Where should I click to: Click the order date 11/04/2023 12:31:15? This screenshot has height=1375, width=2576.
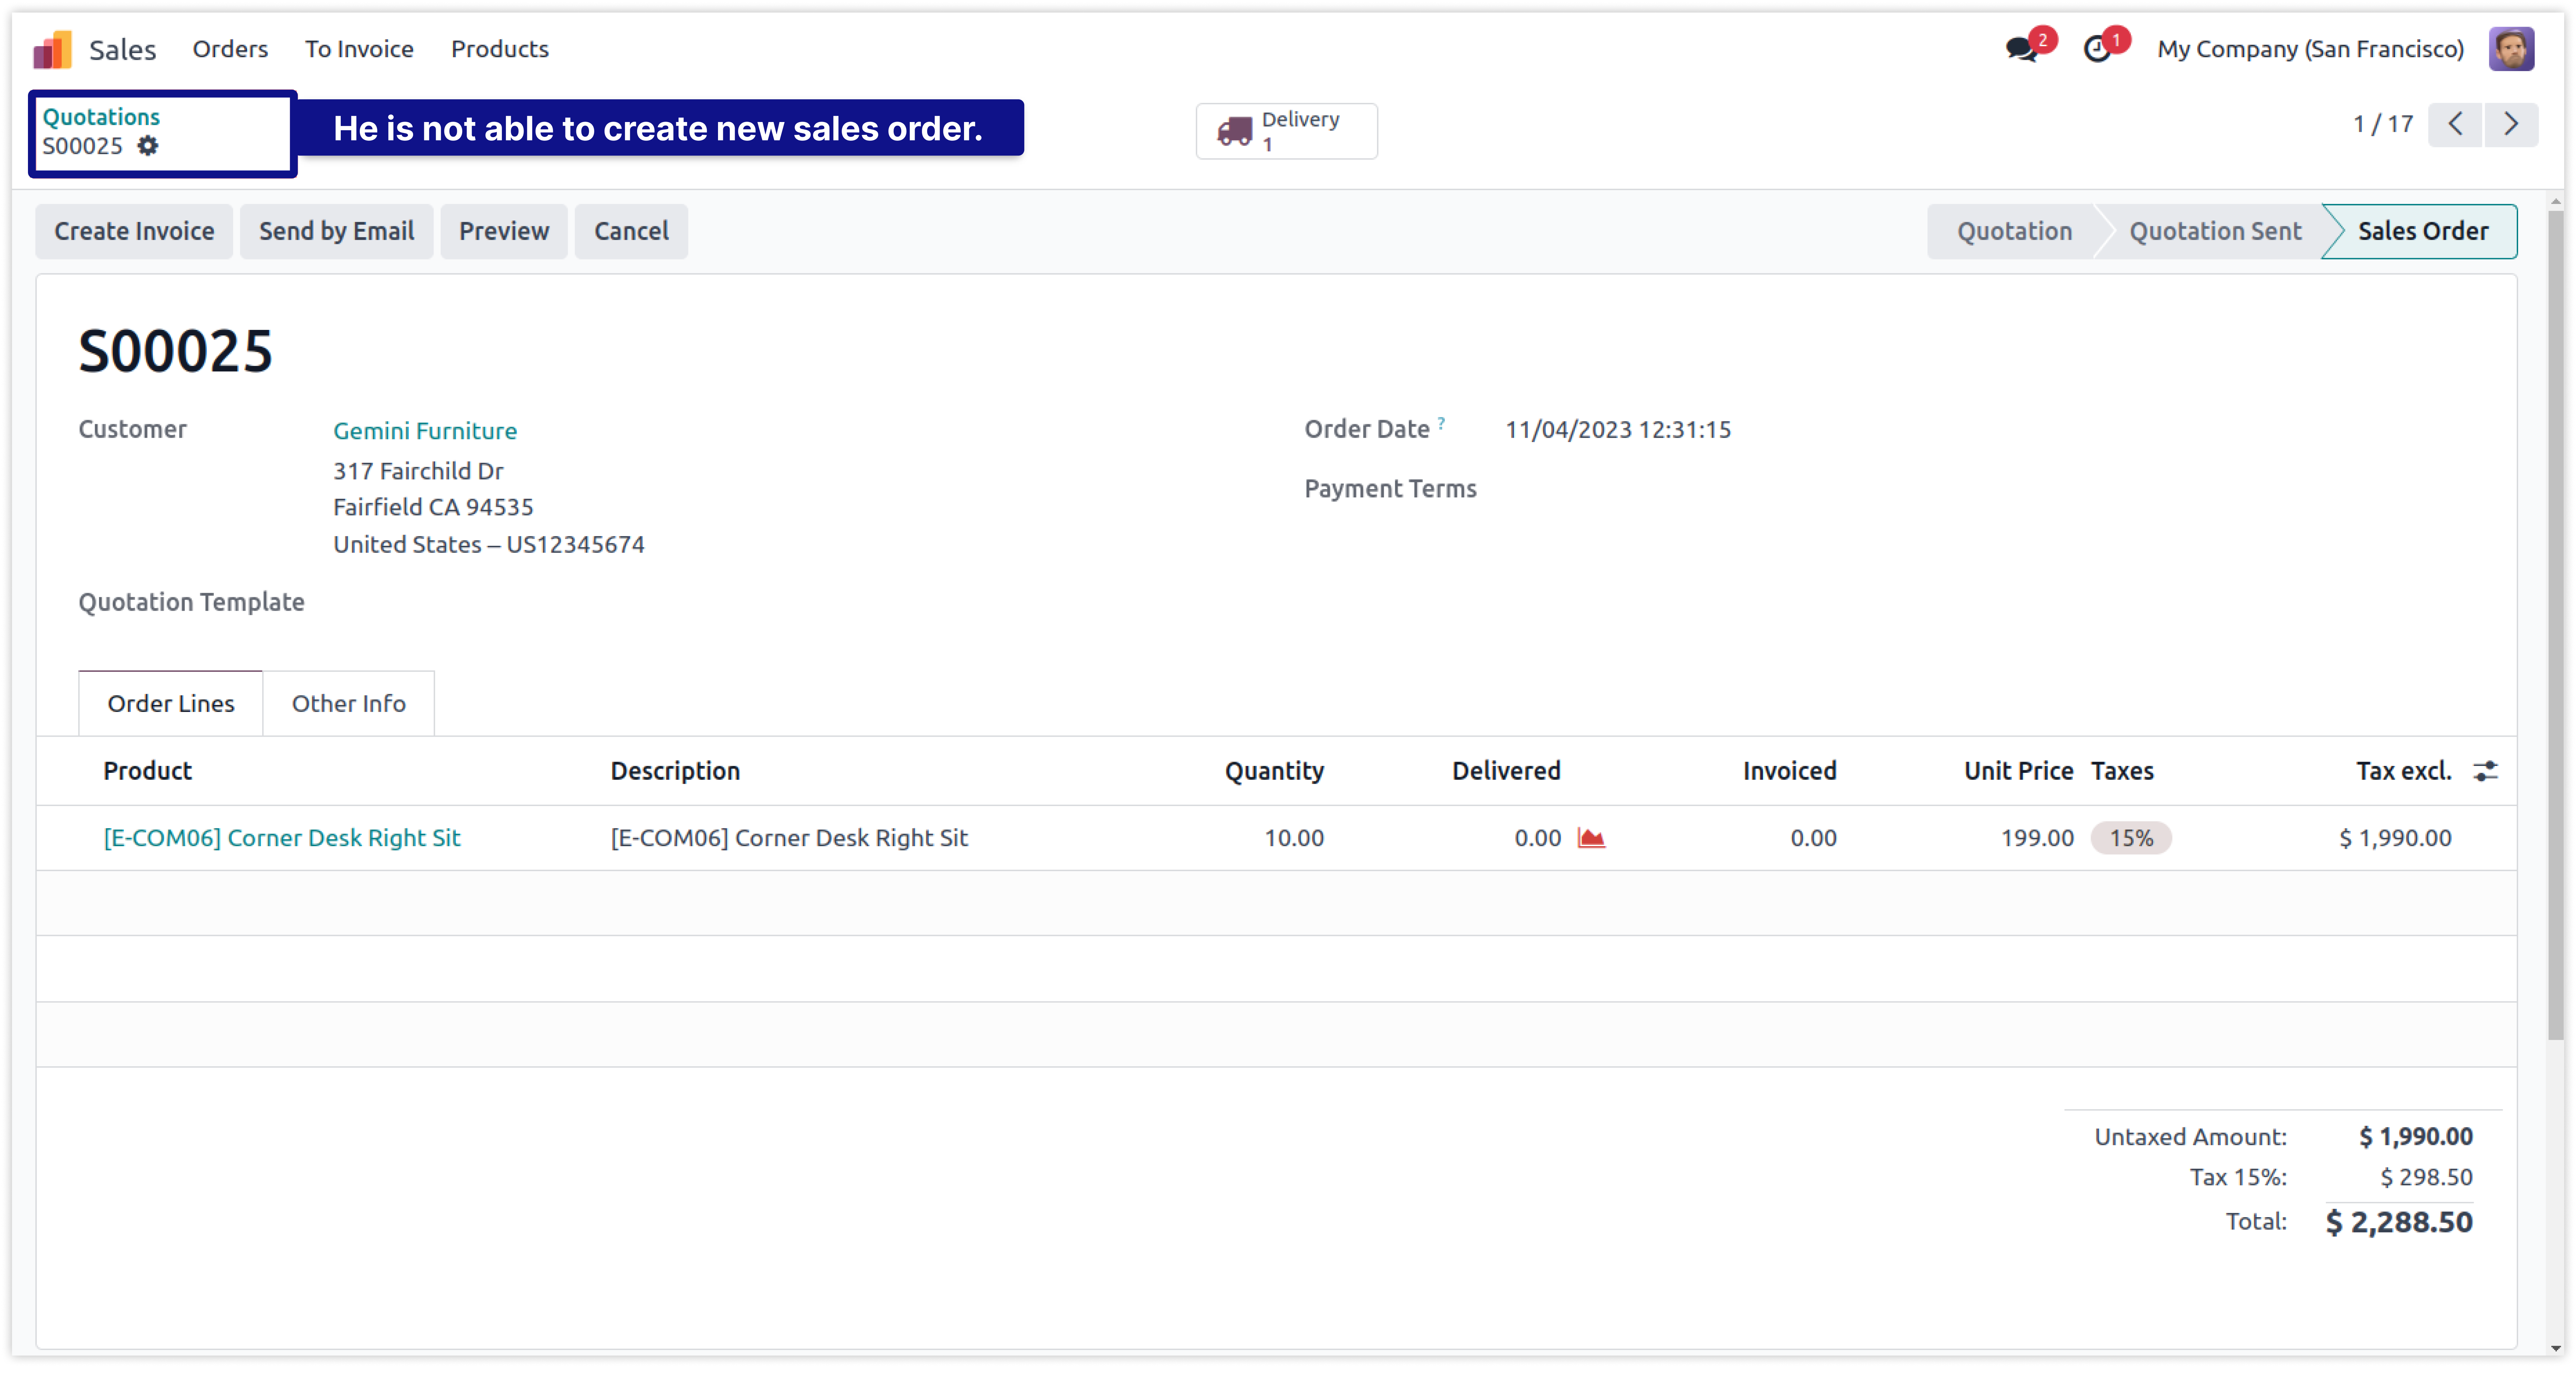1618,430
